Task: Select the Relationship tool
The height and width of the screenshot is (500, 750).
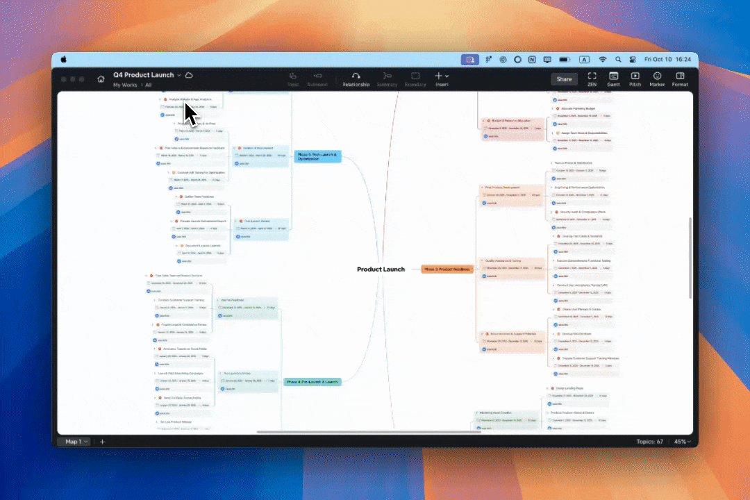Action: point(356,79)
